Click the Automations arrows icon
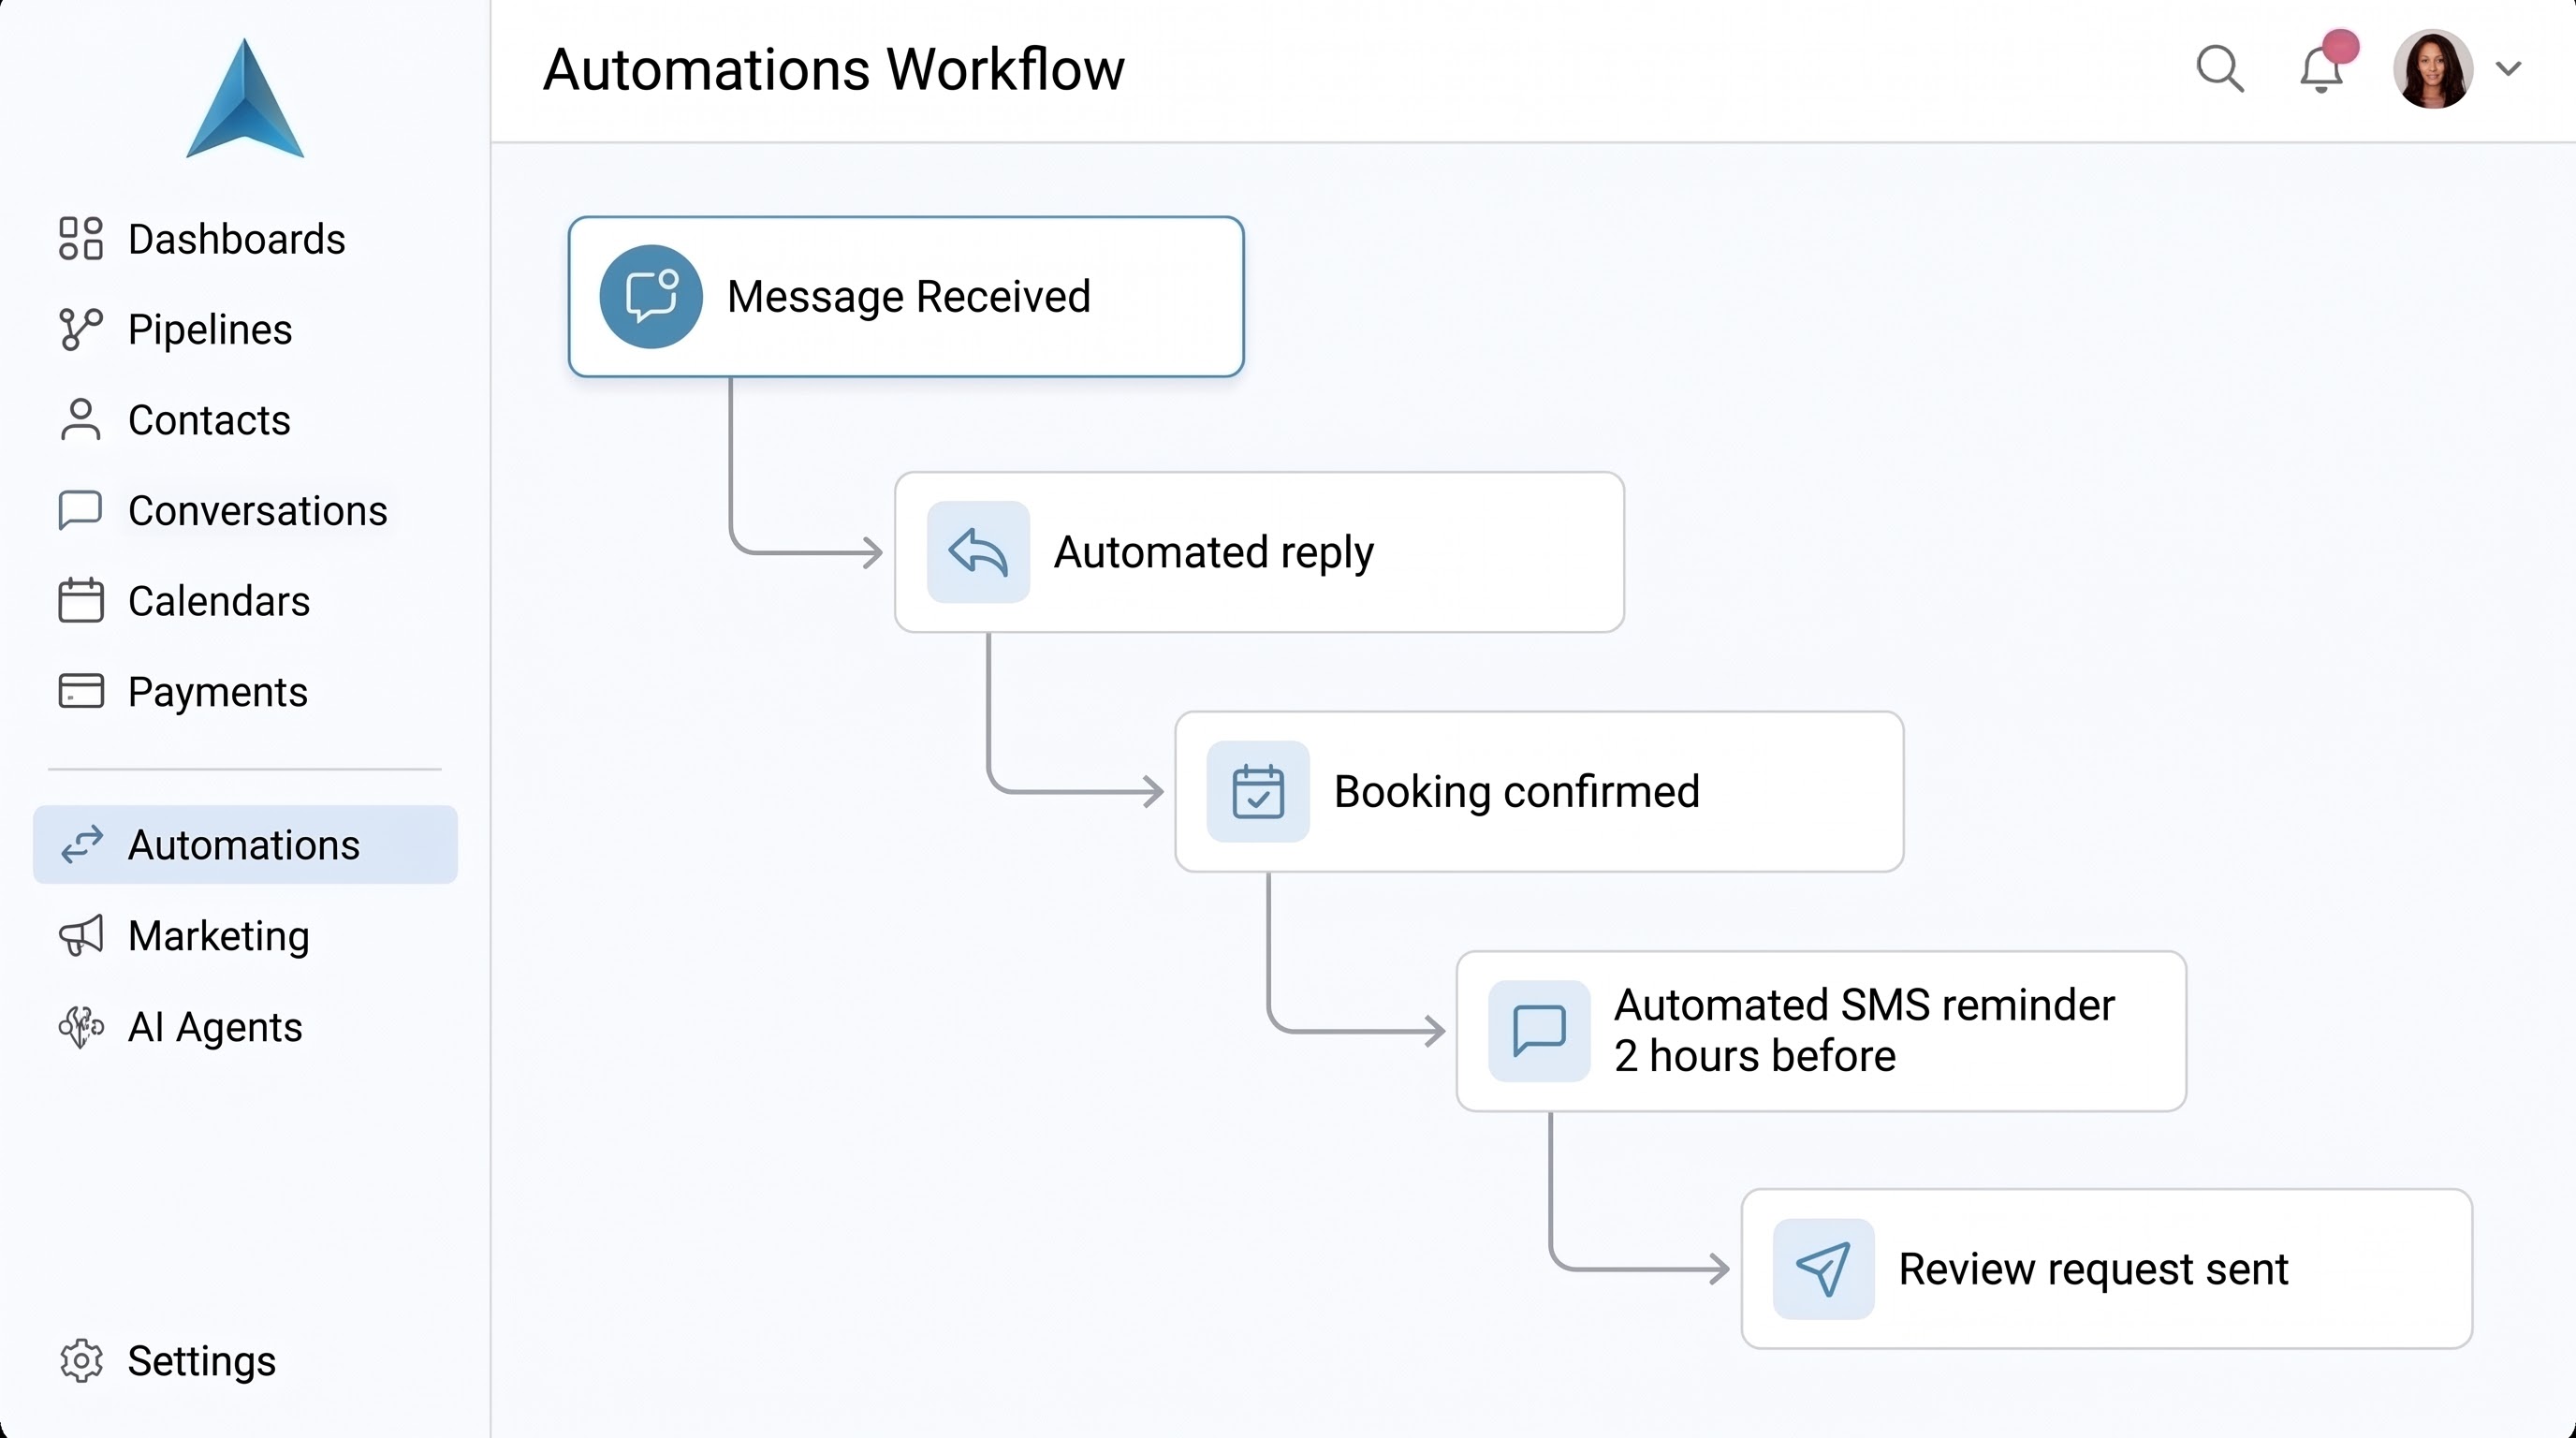 [x=81, y=845]
